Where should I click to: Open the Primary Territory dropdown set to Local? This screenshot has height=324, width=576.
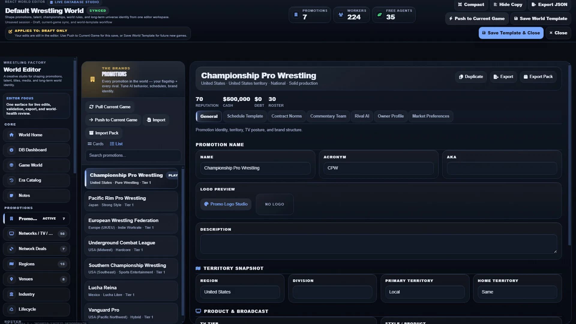tap(425, 292)
